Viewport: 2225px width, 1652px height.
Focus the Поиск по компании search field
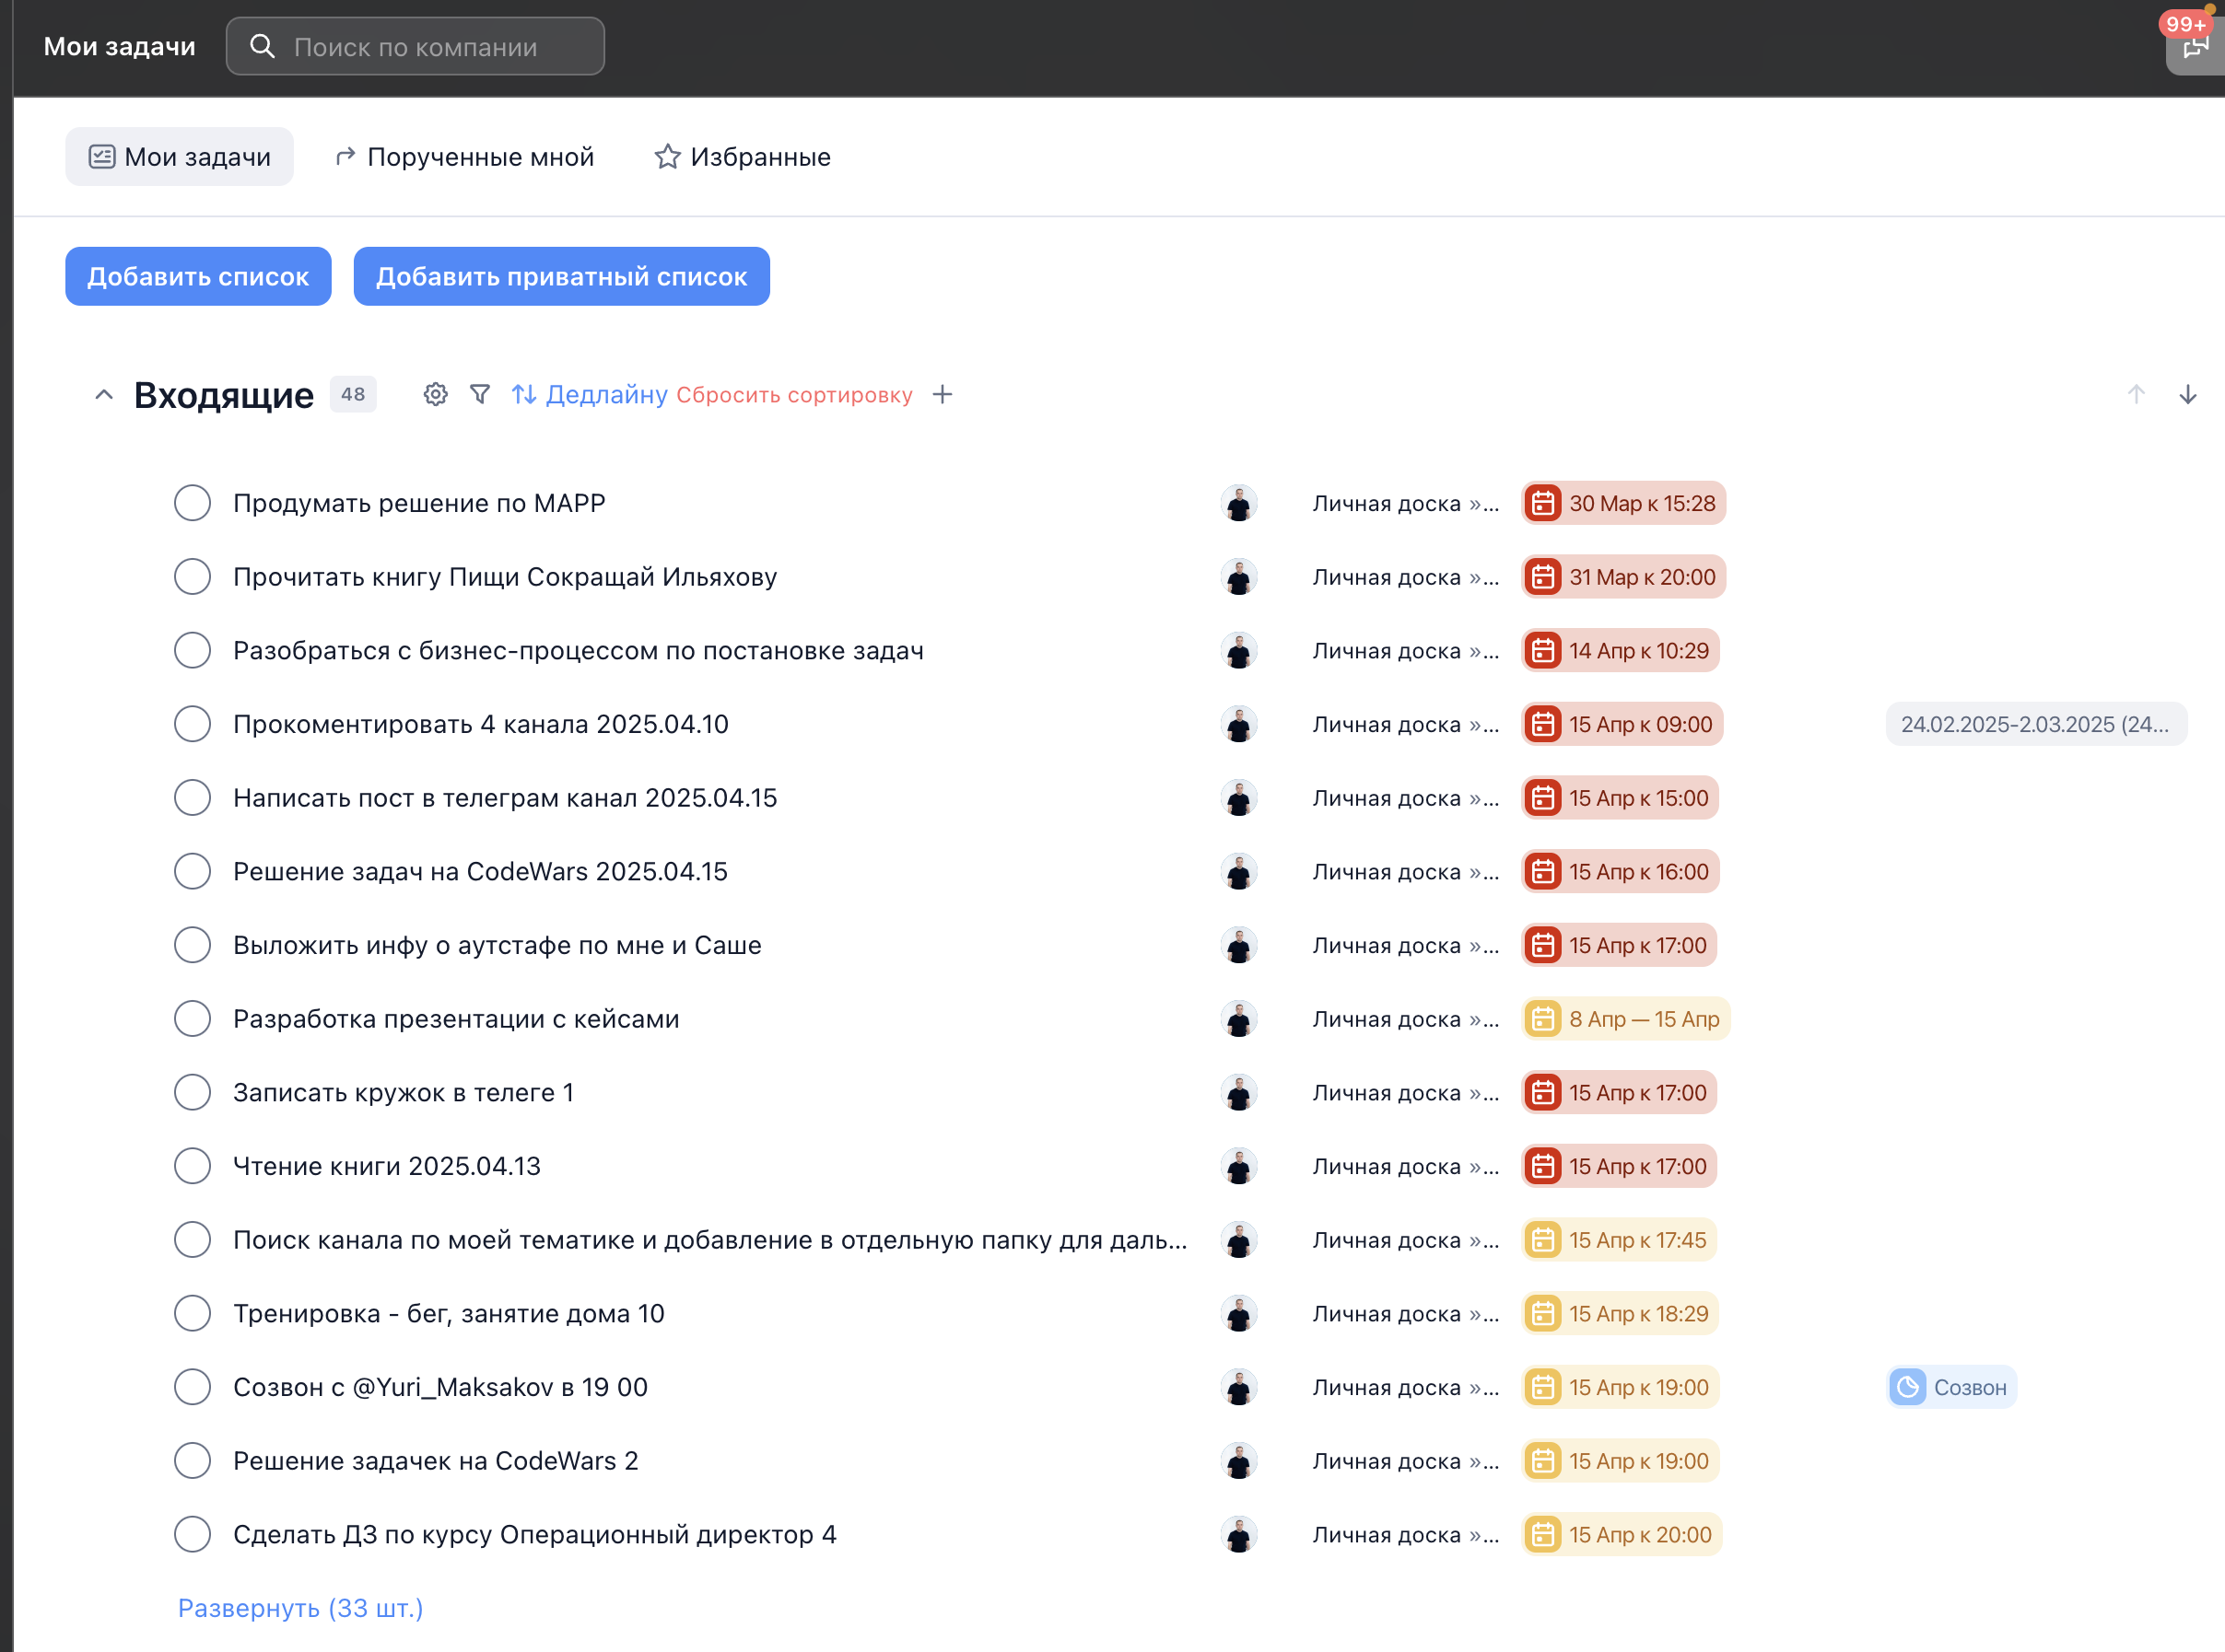coord(416,47)
